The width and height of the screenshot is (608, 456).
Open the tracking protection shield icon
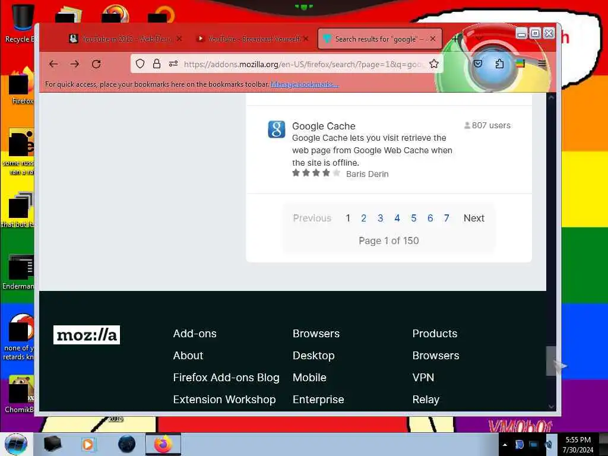(x=140, y=64)
